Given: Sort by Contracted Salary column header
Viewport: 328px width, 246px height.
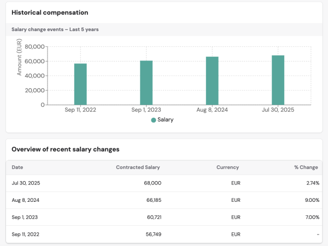Looking at the screenshot, I should click(138, 167).
